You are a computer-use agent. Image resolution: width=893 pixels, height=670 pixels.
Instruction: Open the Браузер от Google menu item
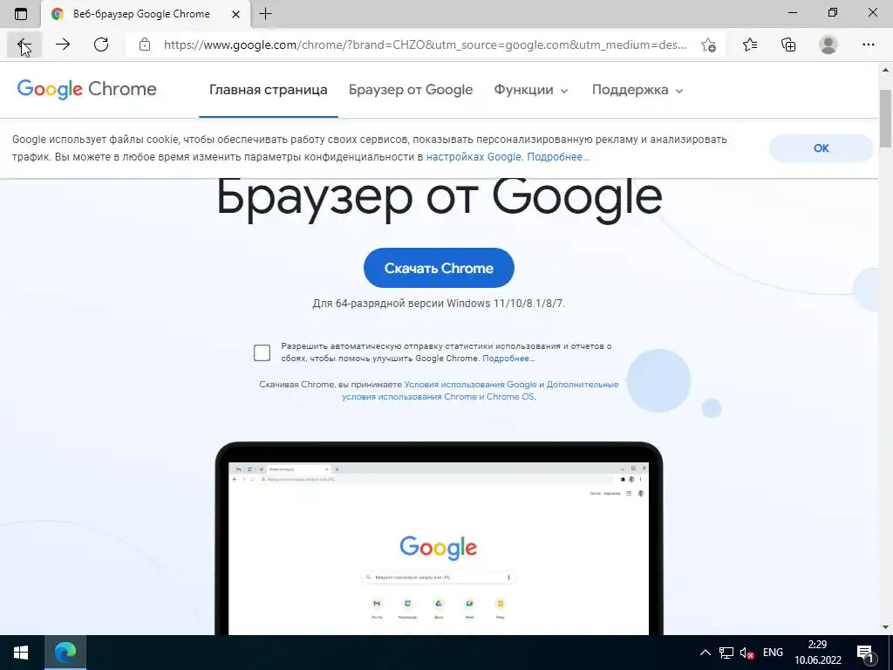tap(411, 90)
